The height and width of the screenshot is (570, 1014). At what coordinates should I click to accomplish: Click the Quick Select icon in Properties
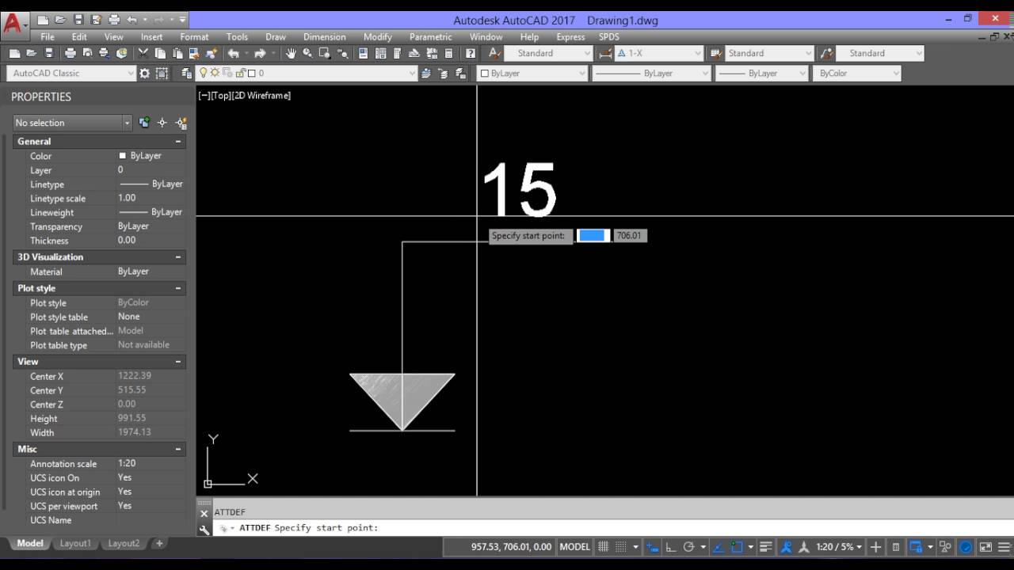(x=181, y=123)
